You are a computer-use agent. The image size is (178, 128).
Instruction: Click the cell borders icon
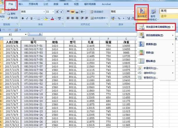(39, 18)
